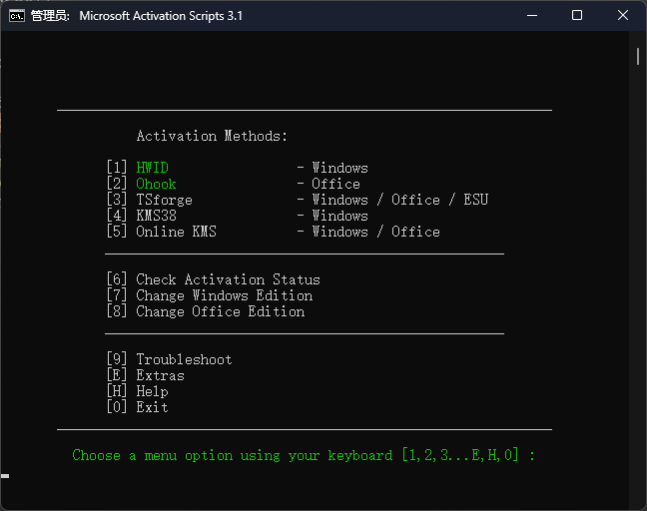The image size is (647, 511).
Task: Click the cmd icon in the title bar
Action: click(17, 16)
